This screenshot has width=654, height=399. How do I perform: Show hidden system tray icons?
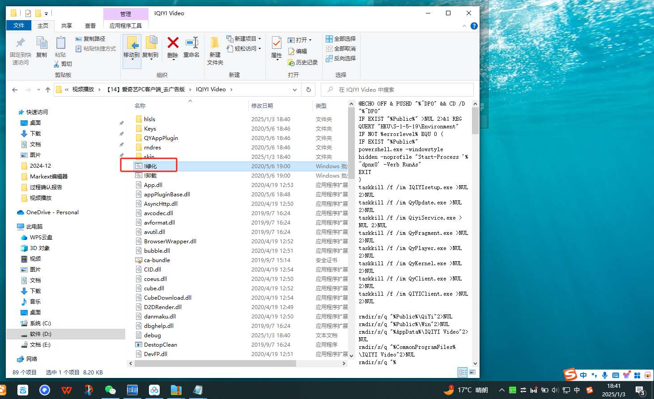(502, 390)
